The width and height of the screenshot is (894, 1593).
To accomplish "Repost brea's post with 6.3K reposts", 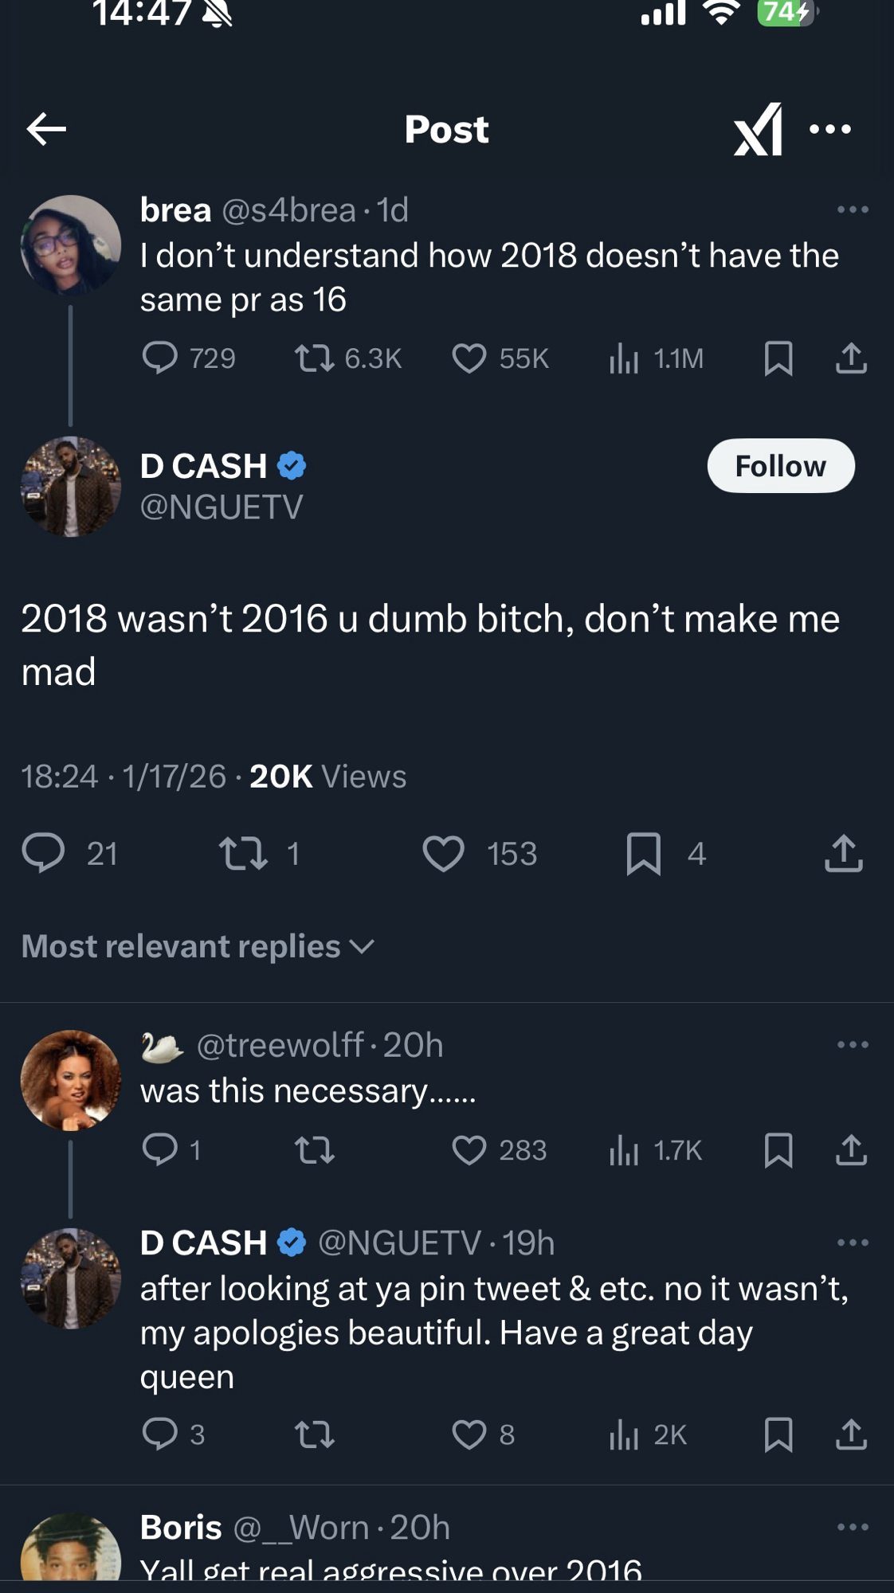I will pos(315,358).
